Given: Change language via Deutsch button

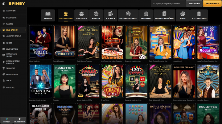Looking at the screenshot, I should point(7,120).
